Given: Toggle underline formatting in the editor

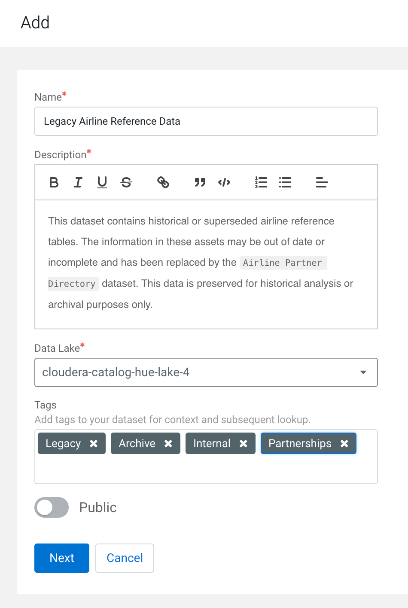Looking at the screenshot, I should point(102,182).
